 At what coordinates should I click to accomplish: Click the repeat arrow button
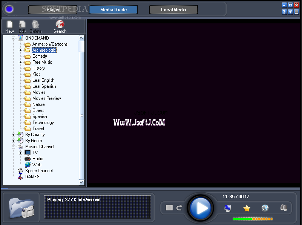point(179,208)
